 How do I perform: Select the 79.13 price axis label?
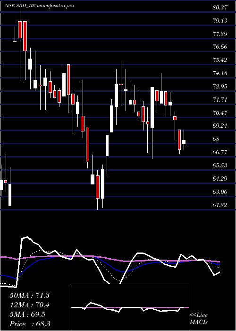point(220,21)
